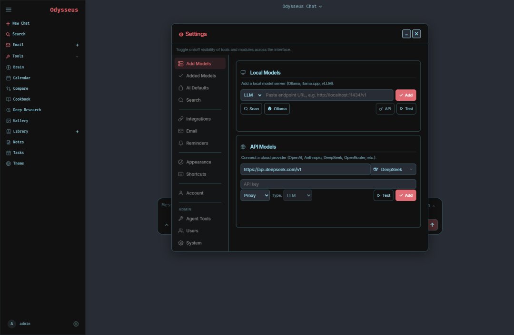The image size is (514, 335).
Task: Test the API Models connection
Action: pos(383,195)
